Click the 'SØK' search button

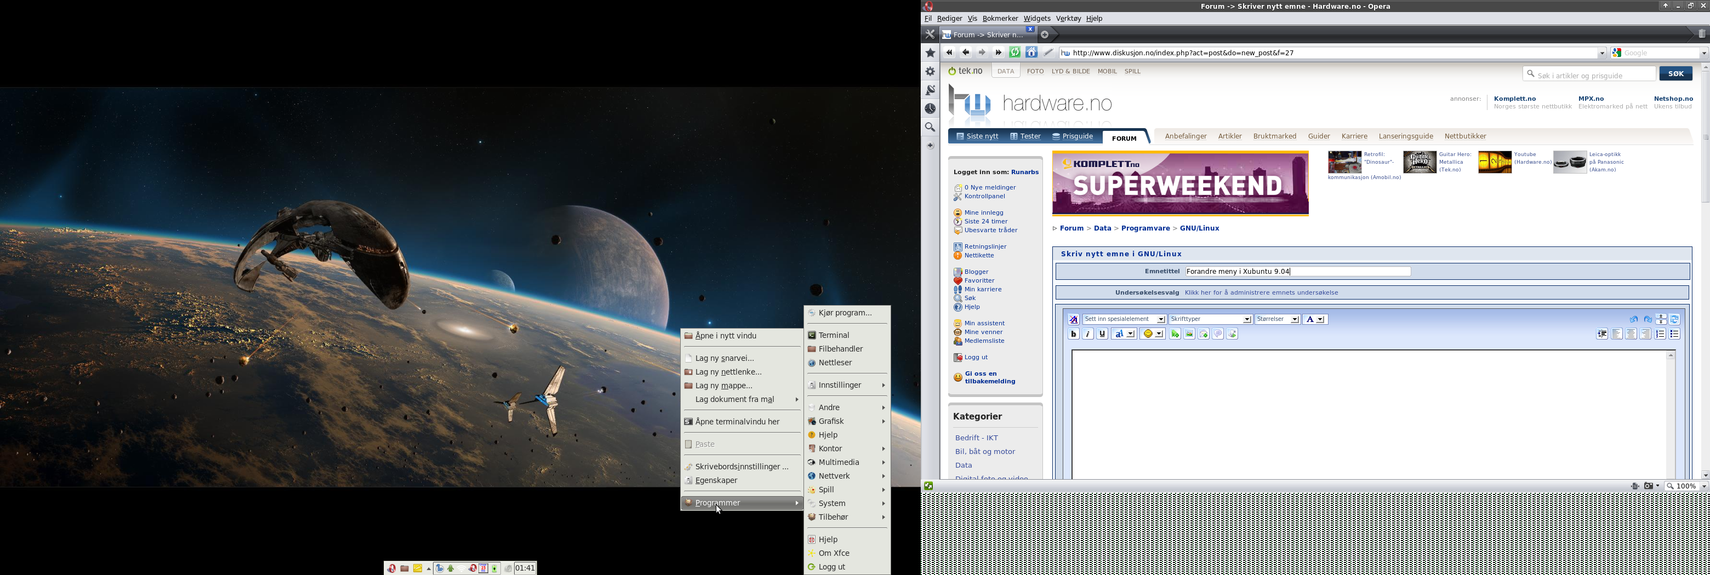[x=1675, y=73]
